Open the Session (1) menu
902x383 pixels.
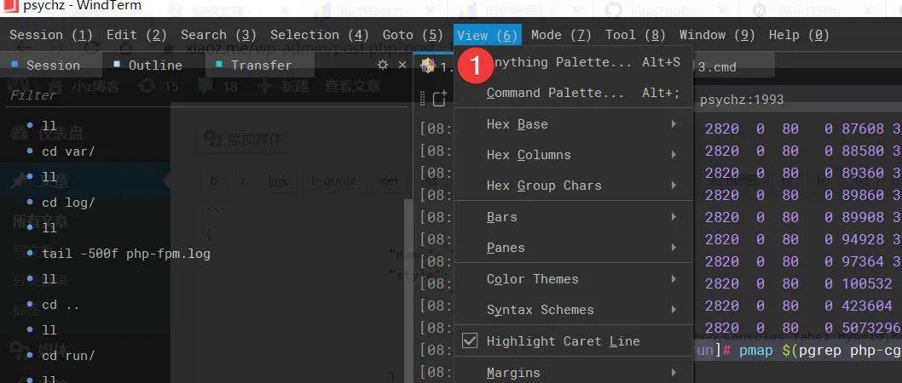[51, 35]
